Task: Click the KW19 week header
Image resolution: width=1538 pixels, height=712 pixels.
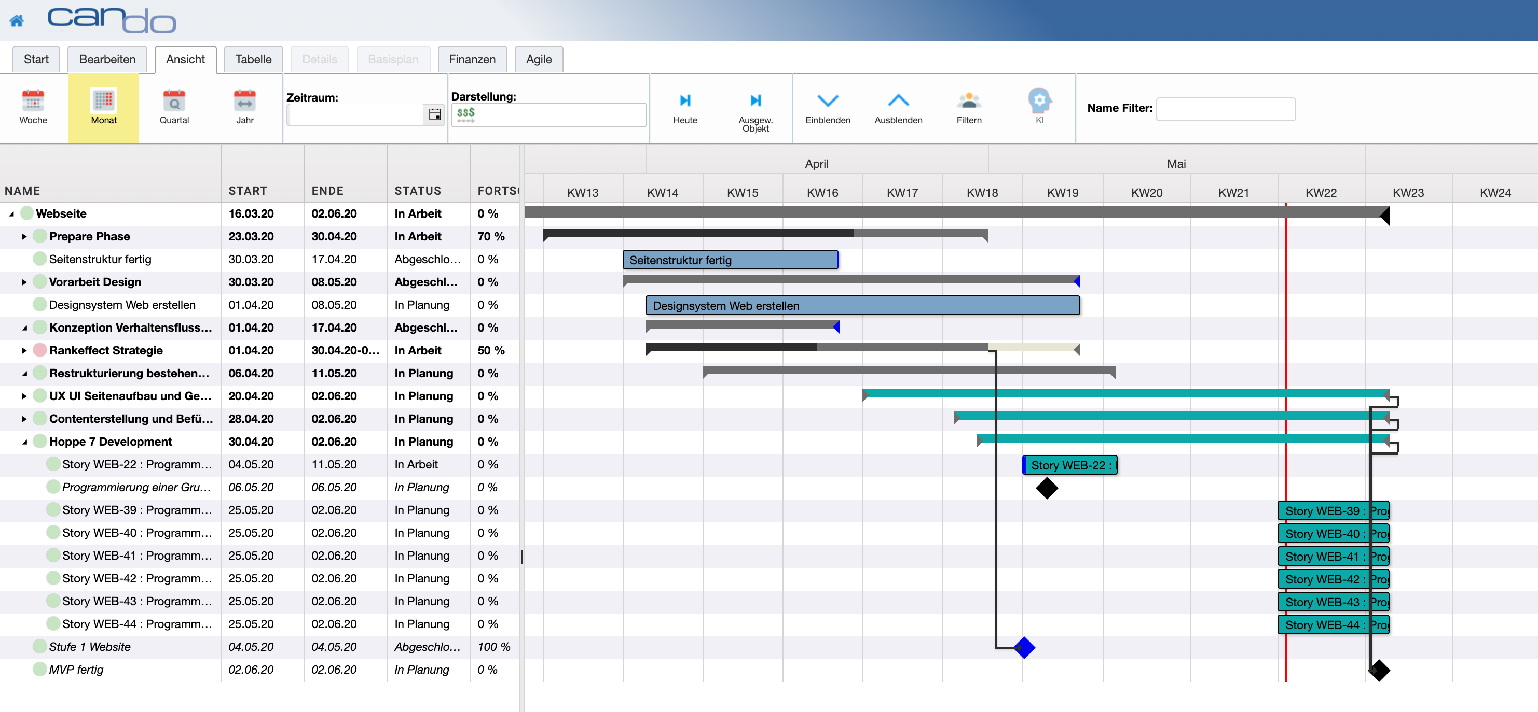Action: 1062,193
